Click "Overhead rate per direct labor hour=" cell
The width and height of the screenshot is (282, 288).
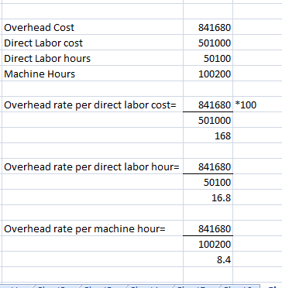point(92,166)
